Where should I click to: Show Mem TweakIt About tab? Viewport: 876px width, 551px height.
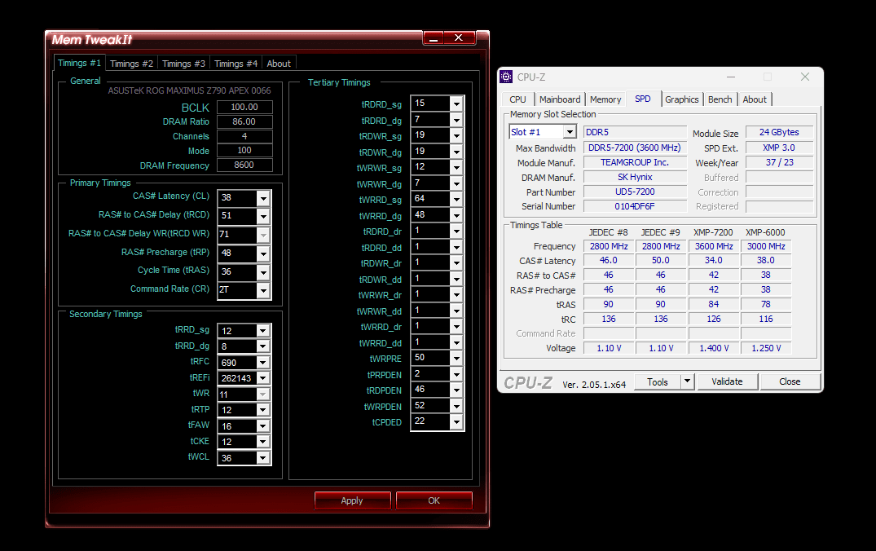coord(279,64)
